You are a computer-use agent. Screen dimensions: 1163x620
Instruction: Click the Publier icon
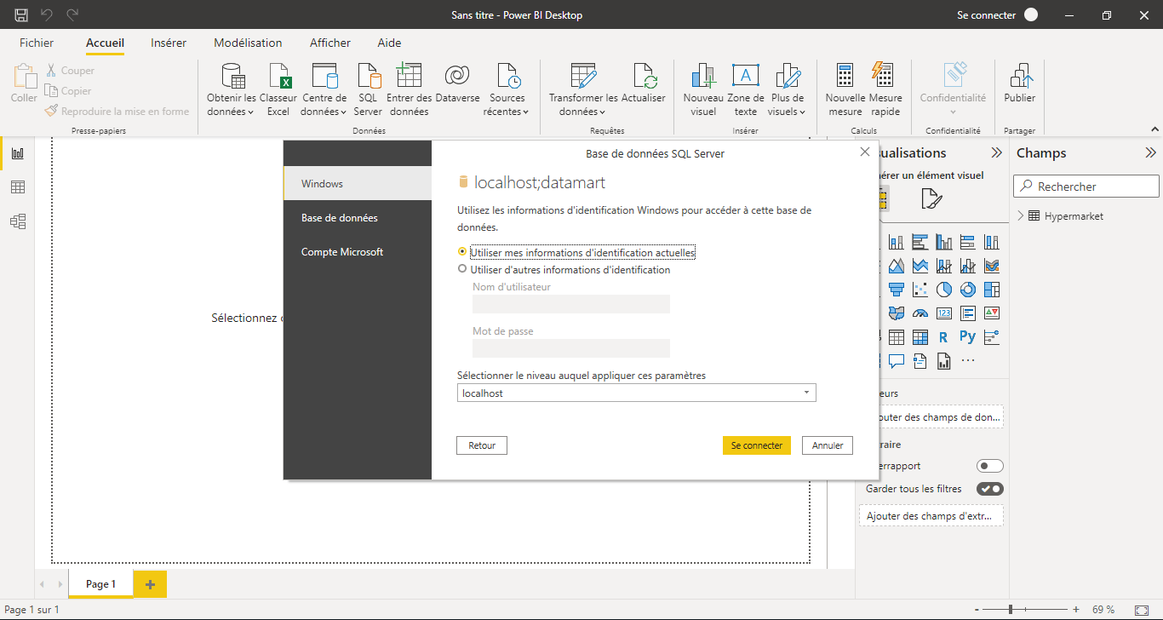pos(1019,83)
